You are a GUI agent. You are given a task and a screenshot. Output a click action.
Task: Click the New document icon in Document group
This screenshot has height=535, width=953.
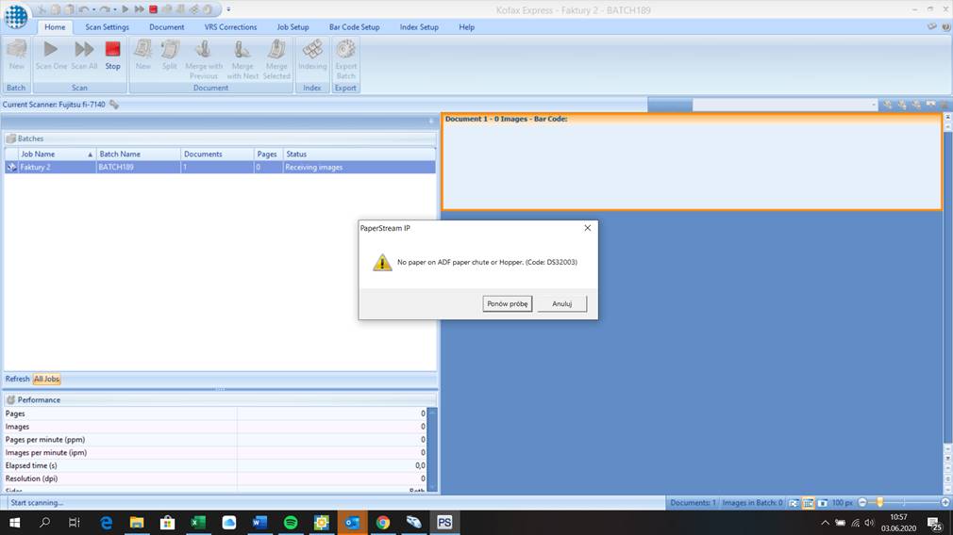click(142, 49)
